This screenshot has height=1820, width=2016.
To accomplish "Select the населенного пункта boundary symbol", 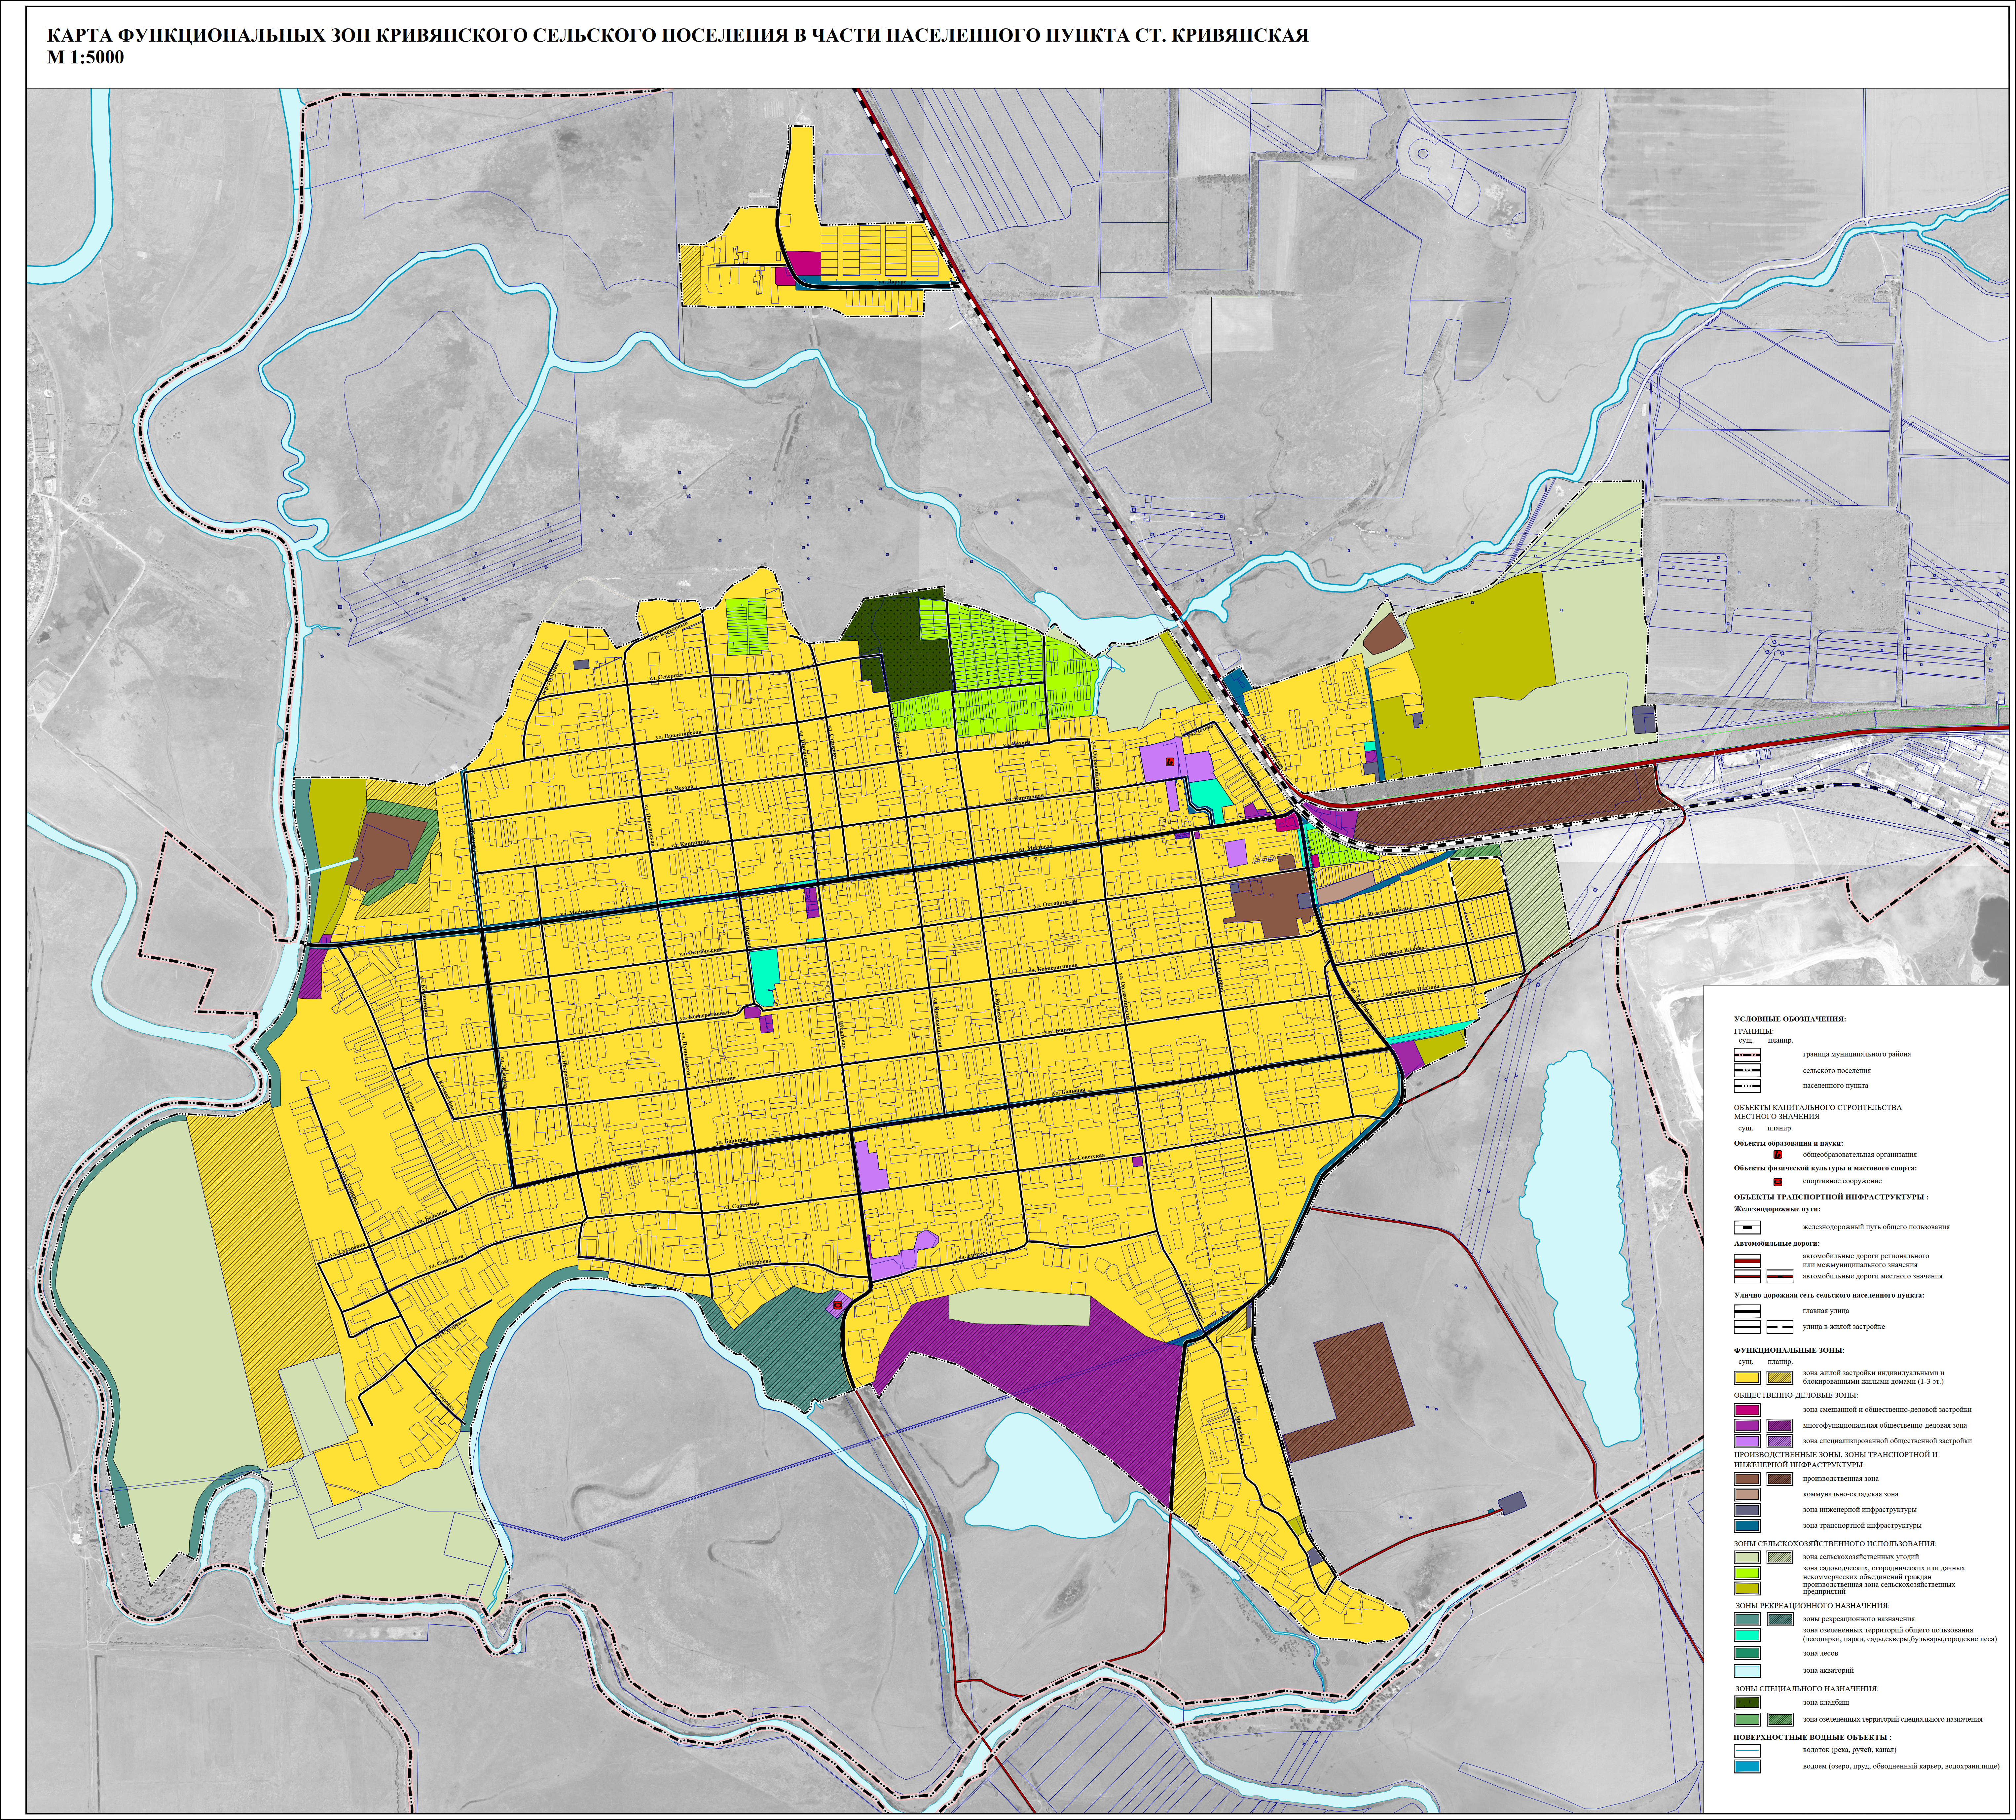I will [x=1747, y=1086].
